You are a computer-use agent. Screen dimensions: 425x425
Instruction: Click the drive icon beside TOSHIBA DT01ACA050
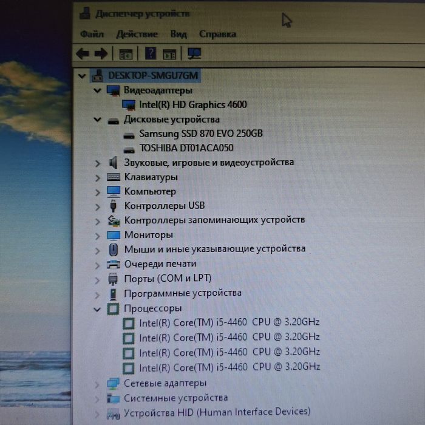point(129,150)
